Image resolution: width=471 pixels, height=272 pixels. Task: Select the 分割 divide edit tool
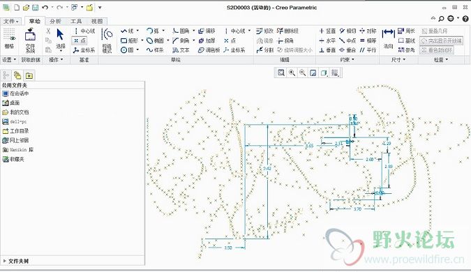point(265,50)
